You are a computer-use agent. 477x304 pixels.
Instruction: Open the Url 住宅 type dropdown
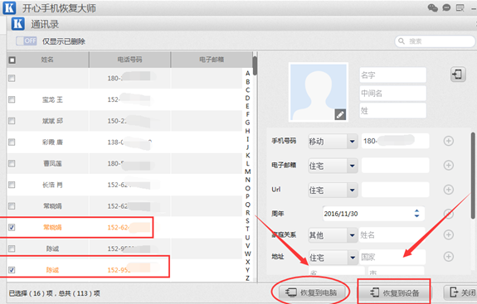333,191
